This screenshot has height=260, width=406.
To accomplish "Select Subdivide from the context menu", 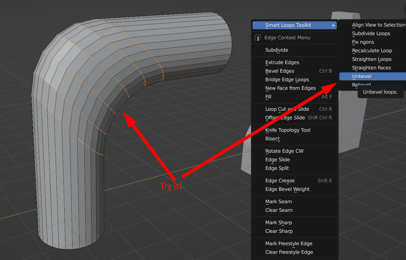I will tap(277, 50).
